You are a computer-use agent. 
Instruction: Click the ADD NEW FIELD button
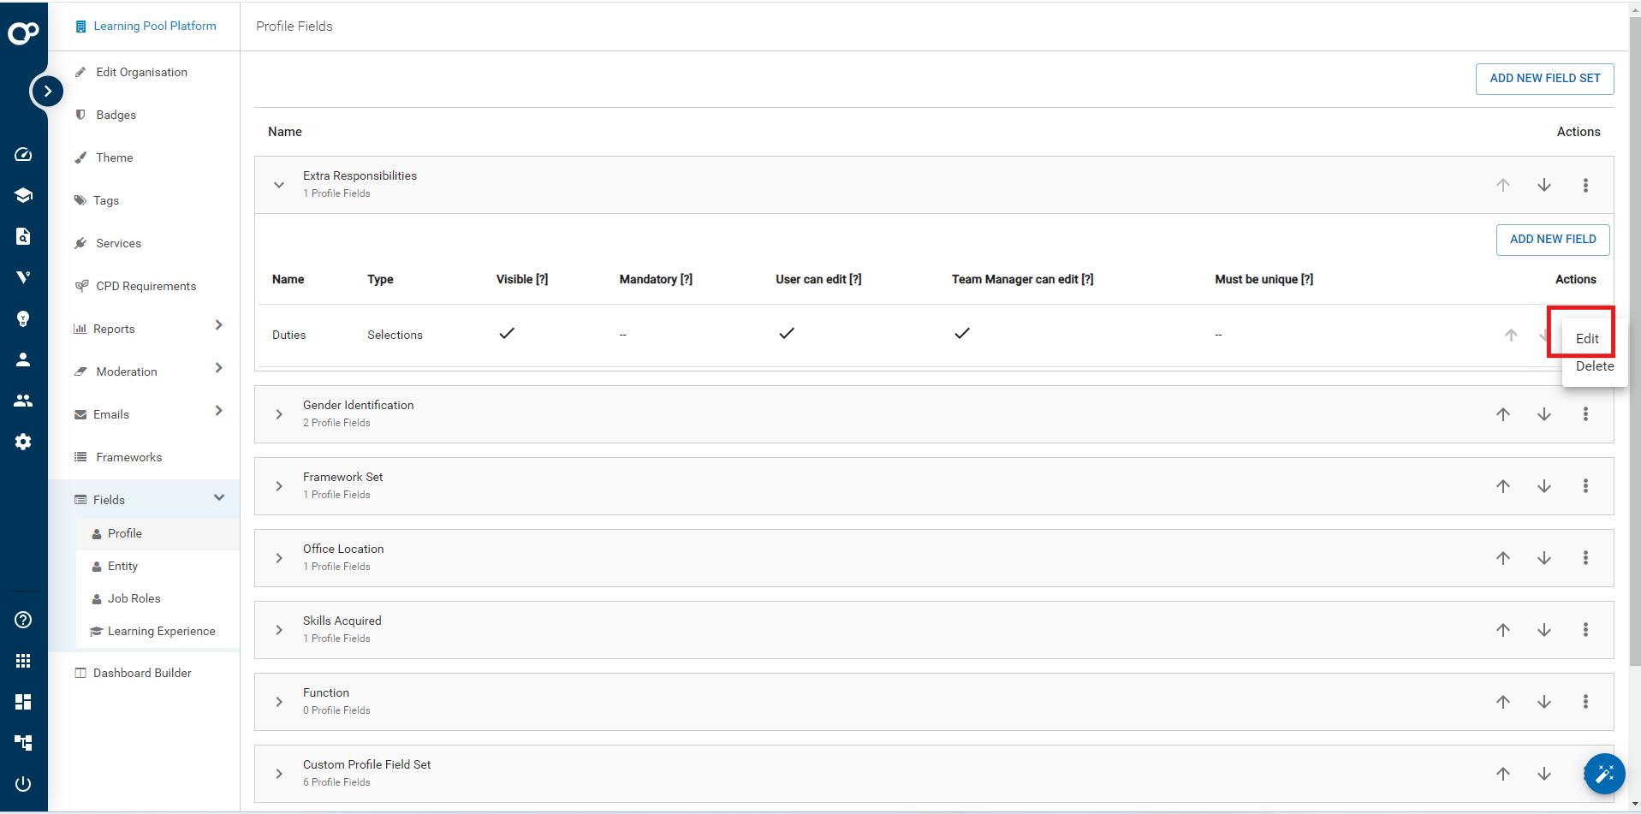tap(1552, 240)
